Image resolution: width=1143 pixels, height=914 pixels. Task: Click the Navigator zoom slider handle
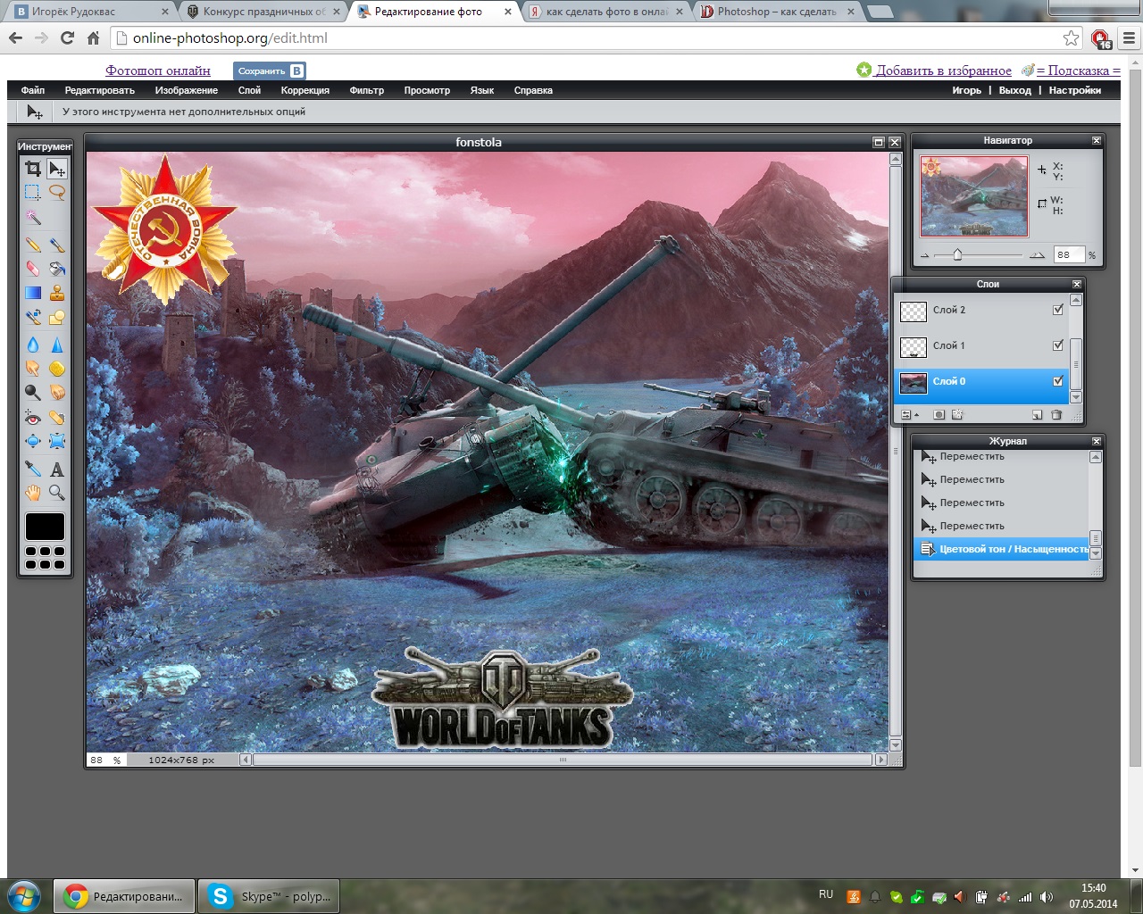point(957,254)
